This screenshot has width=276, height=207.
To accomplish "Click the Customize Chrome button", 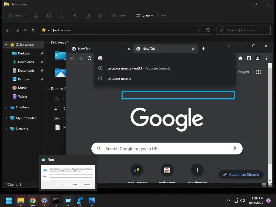I will point(241,174).
